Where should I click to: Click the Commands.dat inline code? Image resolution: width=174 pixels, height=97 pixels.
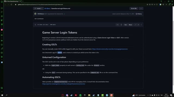(x=95, y=72)
